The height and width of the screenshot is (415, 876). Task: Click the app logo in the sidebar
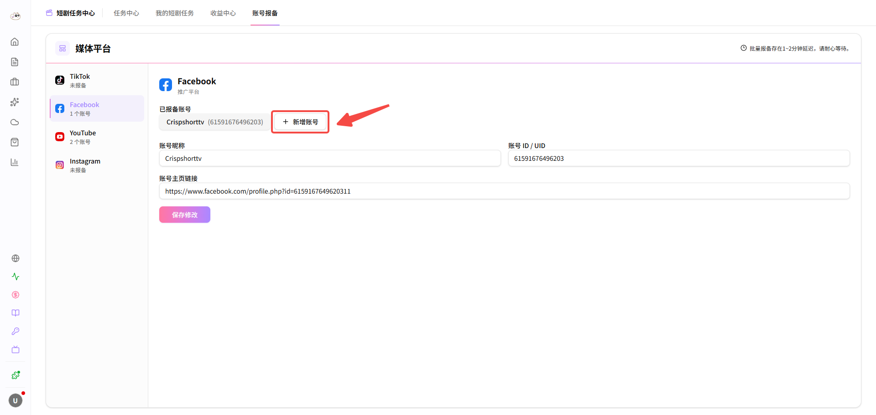click(x=16, y=16)
